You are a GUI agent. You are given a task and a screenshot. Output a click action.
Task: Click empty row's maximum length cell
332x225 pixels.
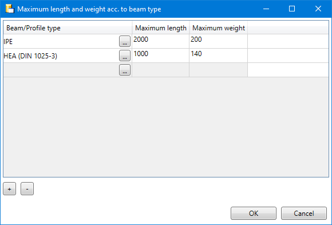(161, 70)
